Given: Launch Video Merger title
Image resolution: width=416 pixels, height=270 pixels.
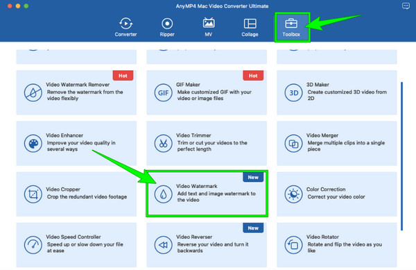Looking at the screenshot, I should click(322, 135).
